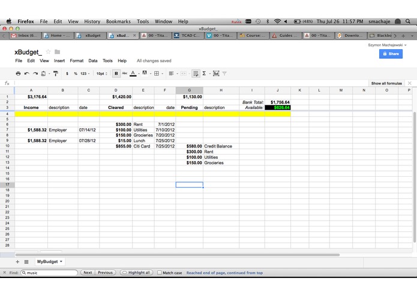Format as percent

click(x=76, y=74)
